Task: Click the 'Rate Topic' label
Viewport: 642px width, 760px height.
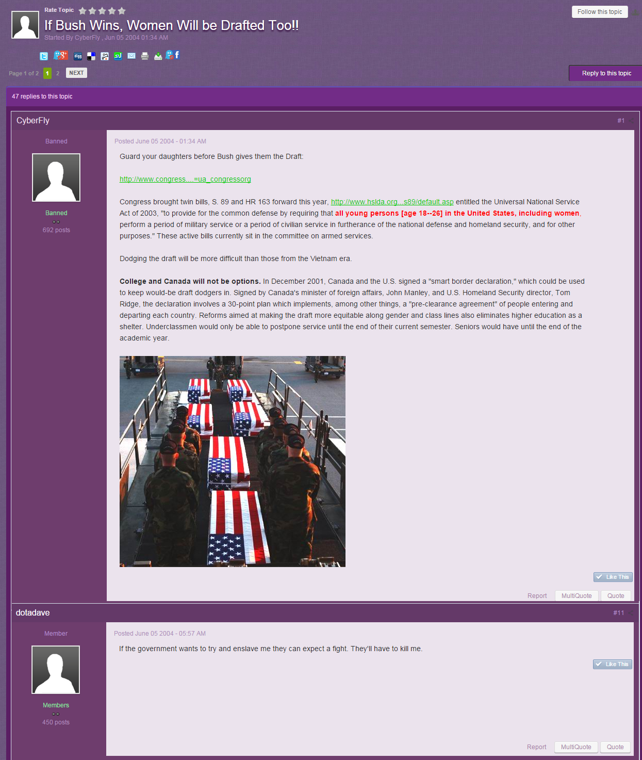Action: pos(59,10)
